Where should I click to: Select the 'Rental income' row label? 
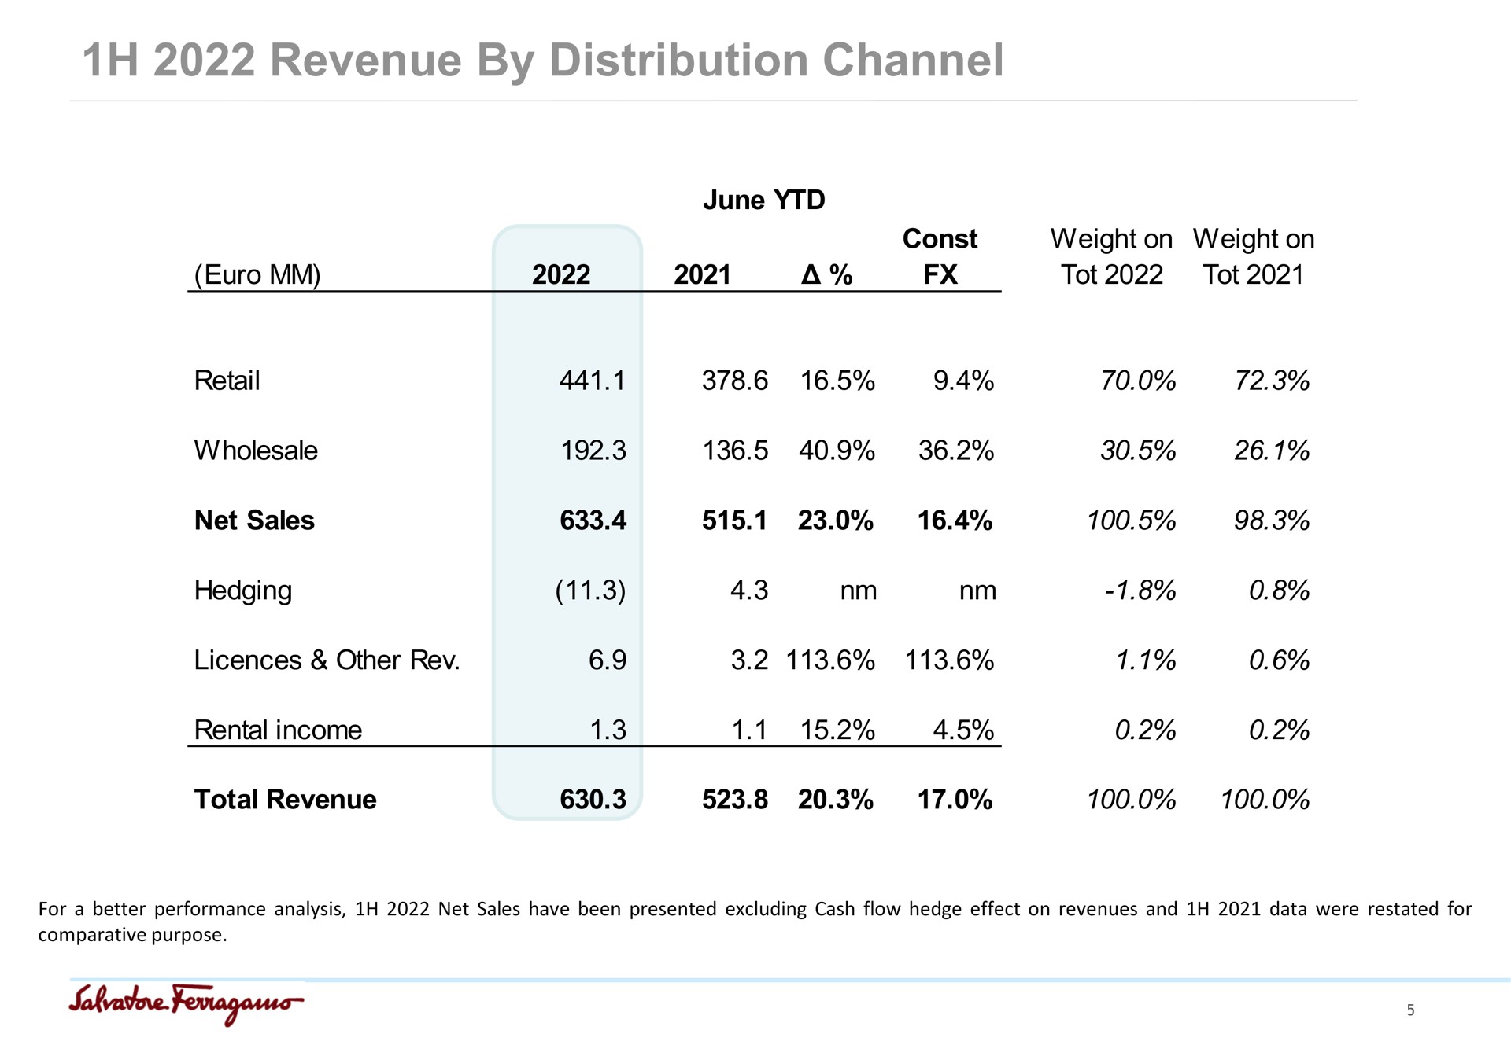coord(278,730)
